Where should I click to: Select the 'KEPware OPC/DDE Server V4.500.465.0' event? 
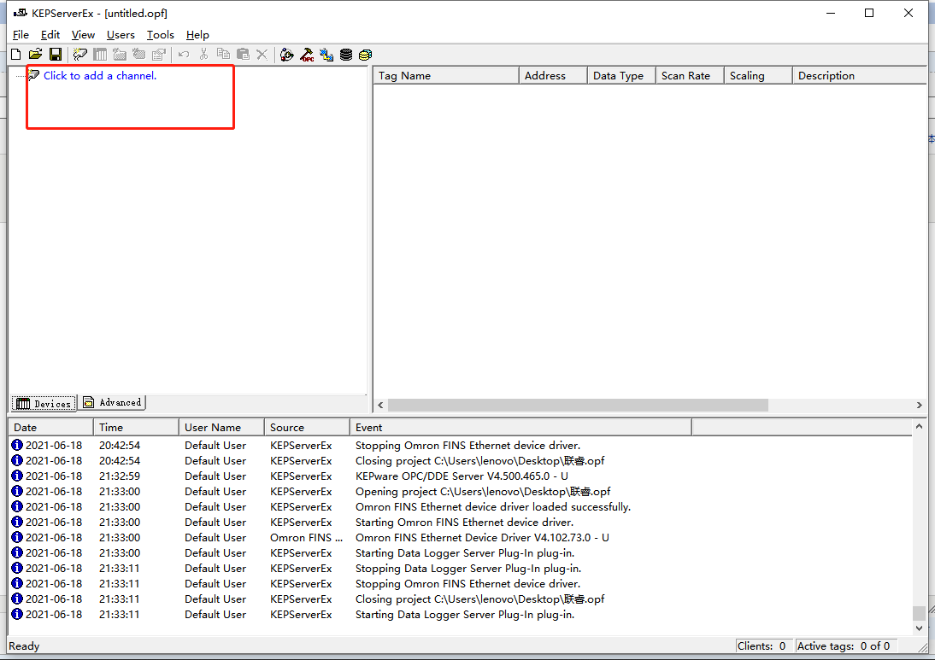point(461,476)
